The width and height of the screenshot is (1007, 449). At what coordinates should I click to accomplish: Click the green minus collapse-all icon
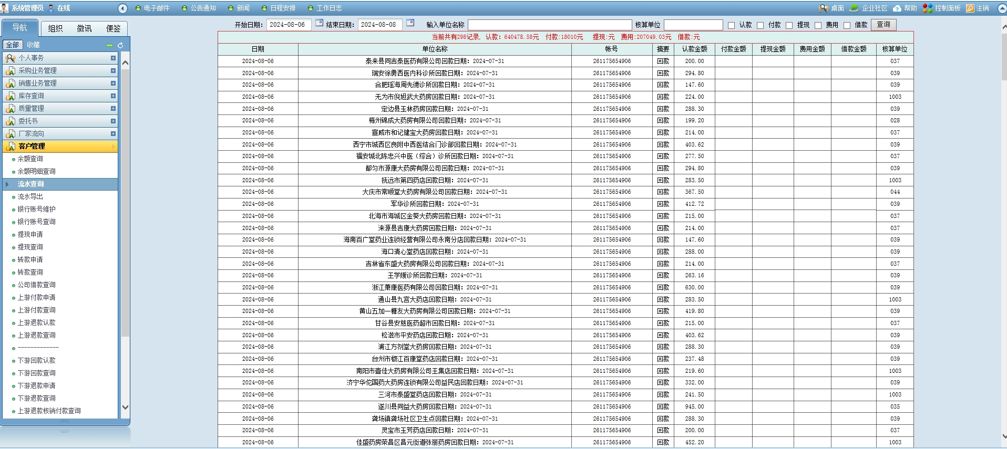click(109, 45)
